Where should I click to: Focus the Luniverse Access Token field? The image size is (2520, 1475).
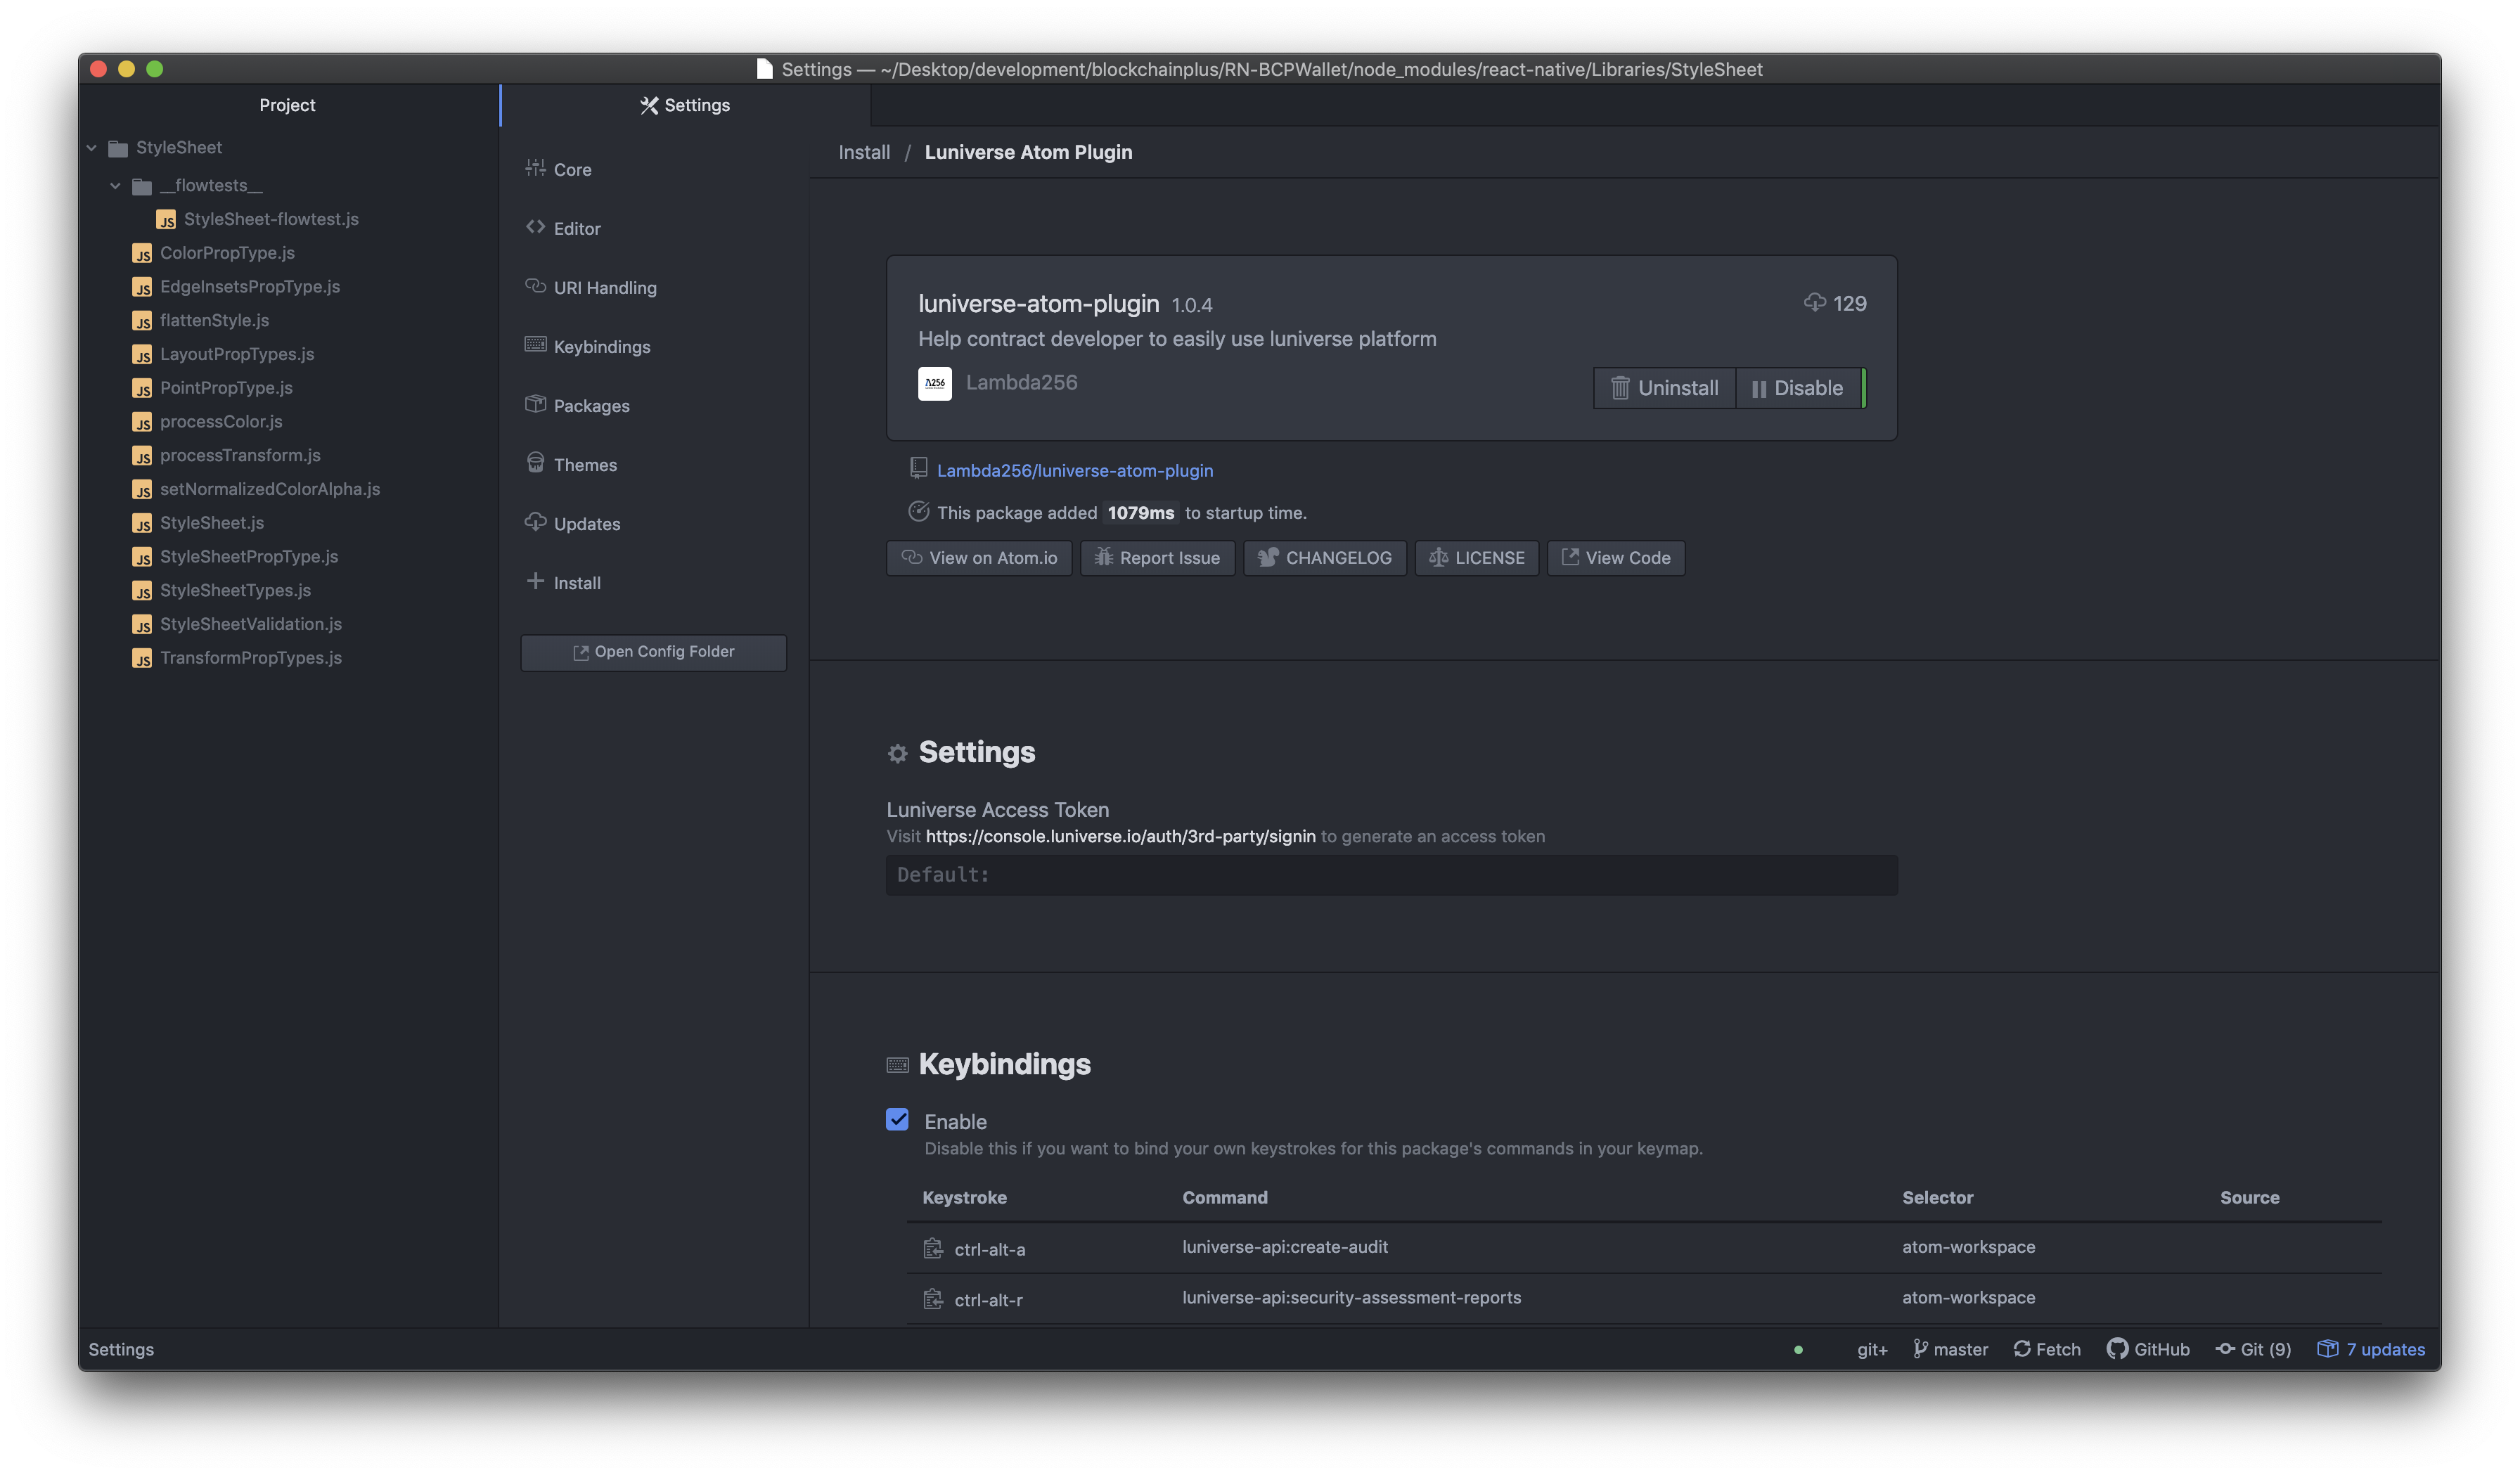[x=1392, y=875]
